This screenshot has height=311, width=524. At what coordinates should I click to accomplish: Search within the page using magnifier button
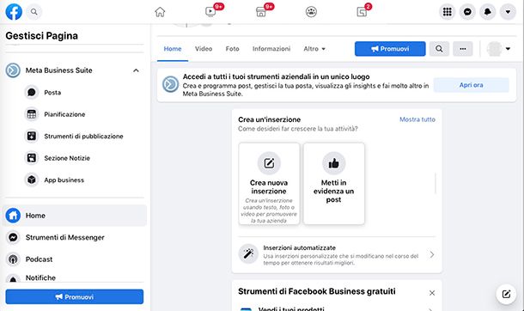439,49
